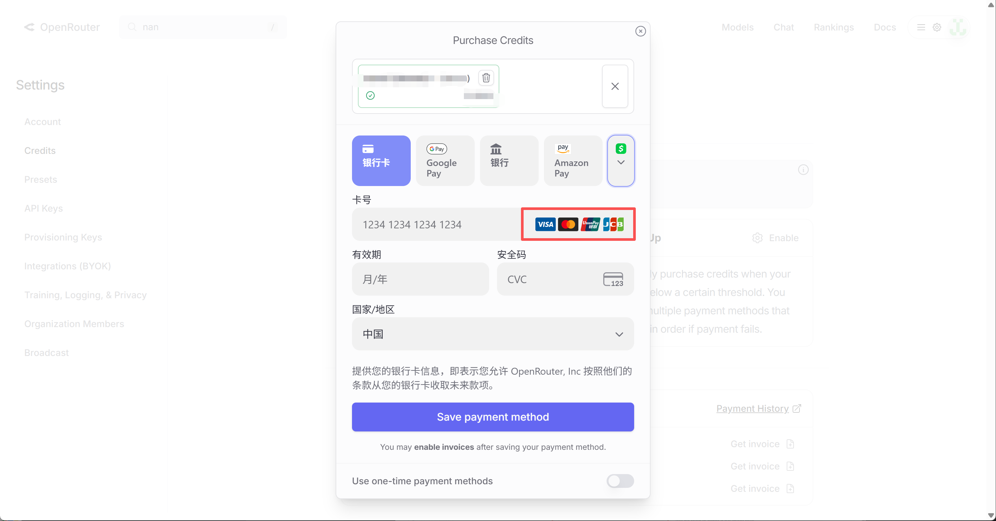
Task: Expand more payment methods dropdown
Action: pyautogui.click(x=621, y=160)
